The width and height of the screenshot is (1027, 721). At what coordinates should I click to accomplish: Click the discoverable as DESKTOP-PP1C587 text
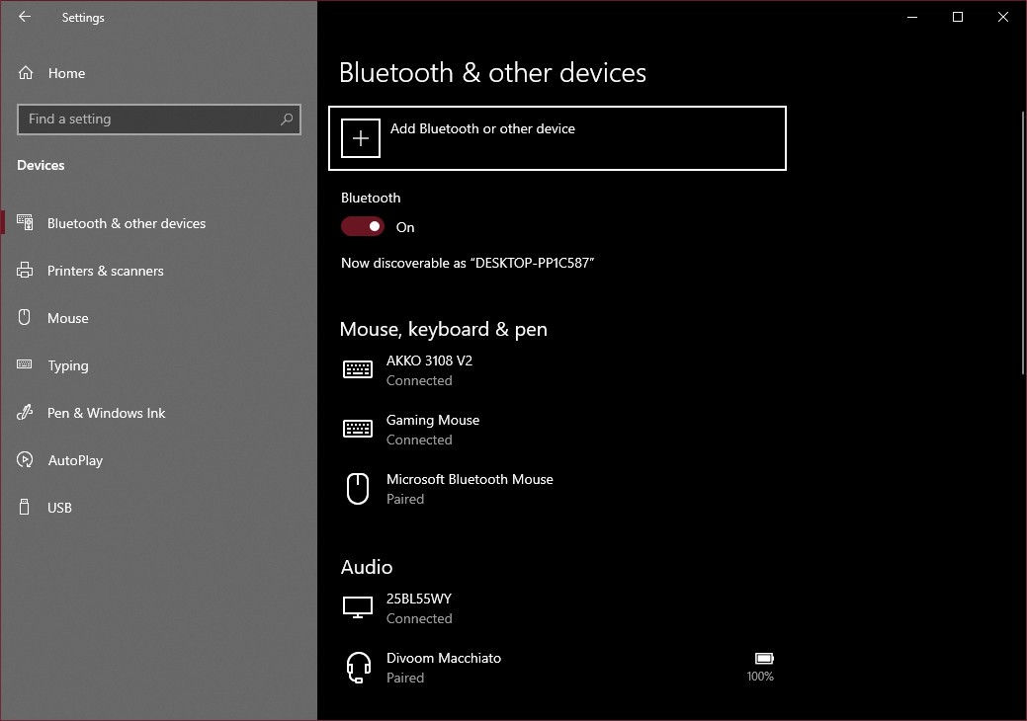(468, 263)
